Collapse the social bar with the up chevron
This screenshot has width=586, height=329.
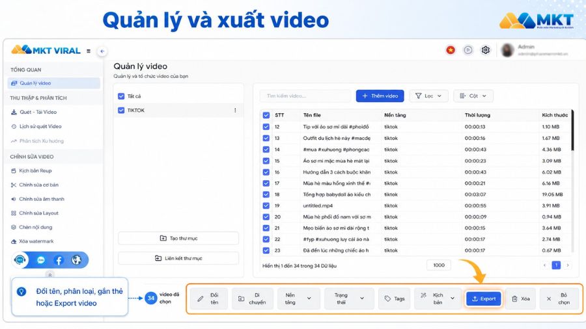(x=49, y=274)
